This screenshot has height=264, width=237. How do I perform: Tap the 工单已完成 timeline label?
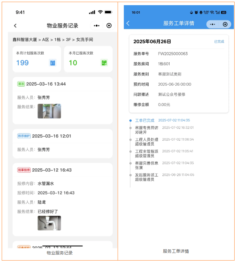click(145, 121)
